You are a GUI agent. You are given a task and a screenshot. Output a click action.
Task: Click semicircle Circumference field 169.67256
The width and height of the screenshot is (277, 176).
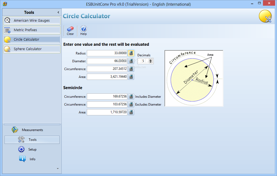coord(107,96)
